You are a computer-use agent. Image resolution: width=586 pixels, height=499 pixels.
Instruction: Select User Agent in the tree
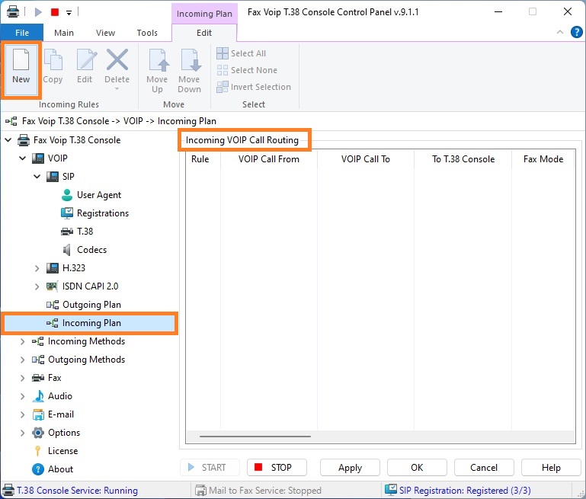[x=99, y=195]
